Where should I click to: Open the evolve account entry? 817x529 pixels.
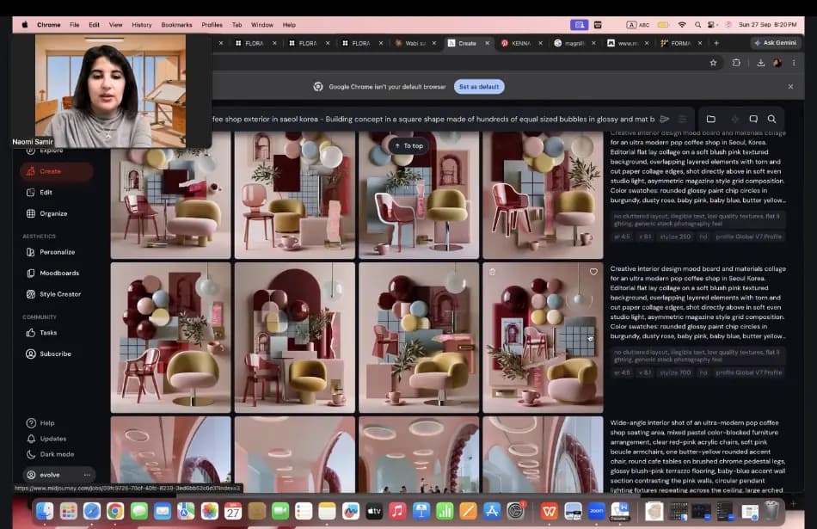pyautogui.click(x=51, y=475)
